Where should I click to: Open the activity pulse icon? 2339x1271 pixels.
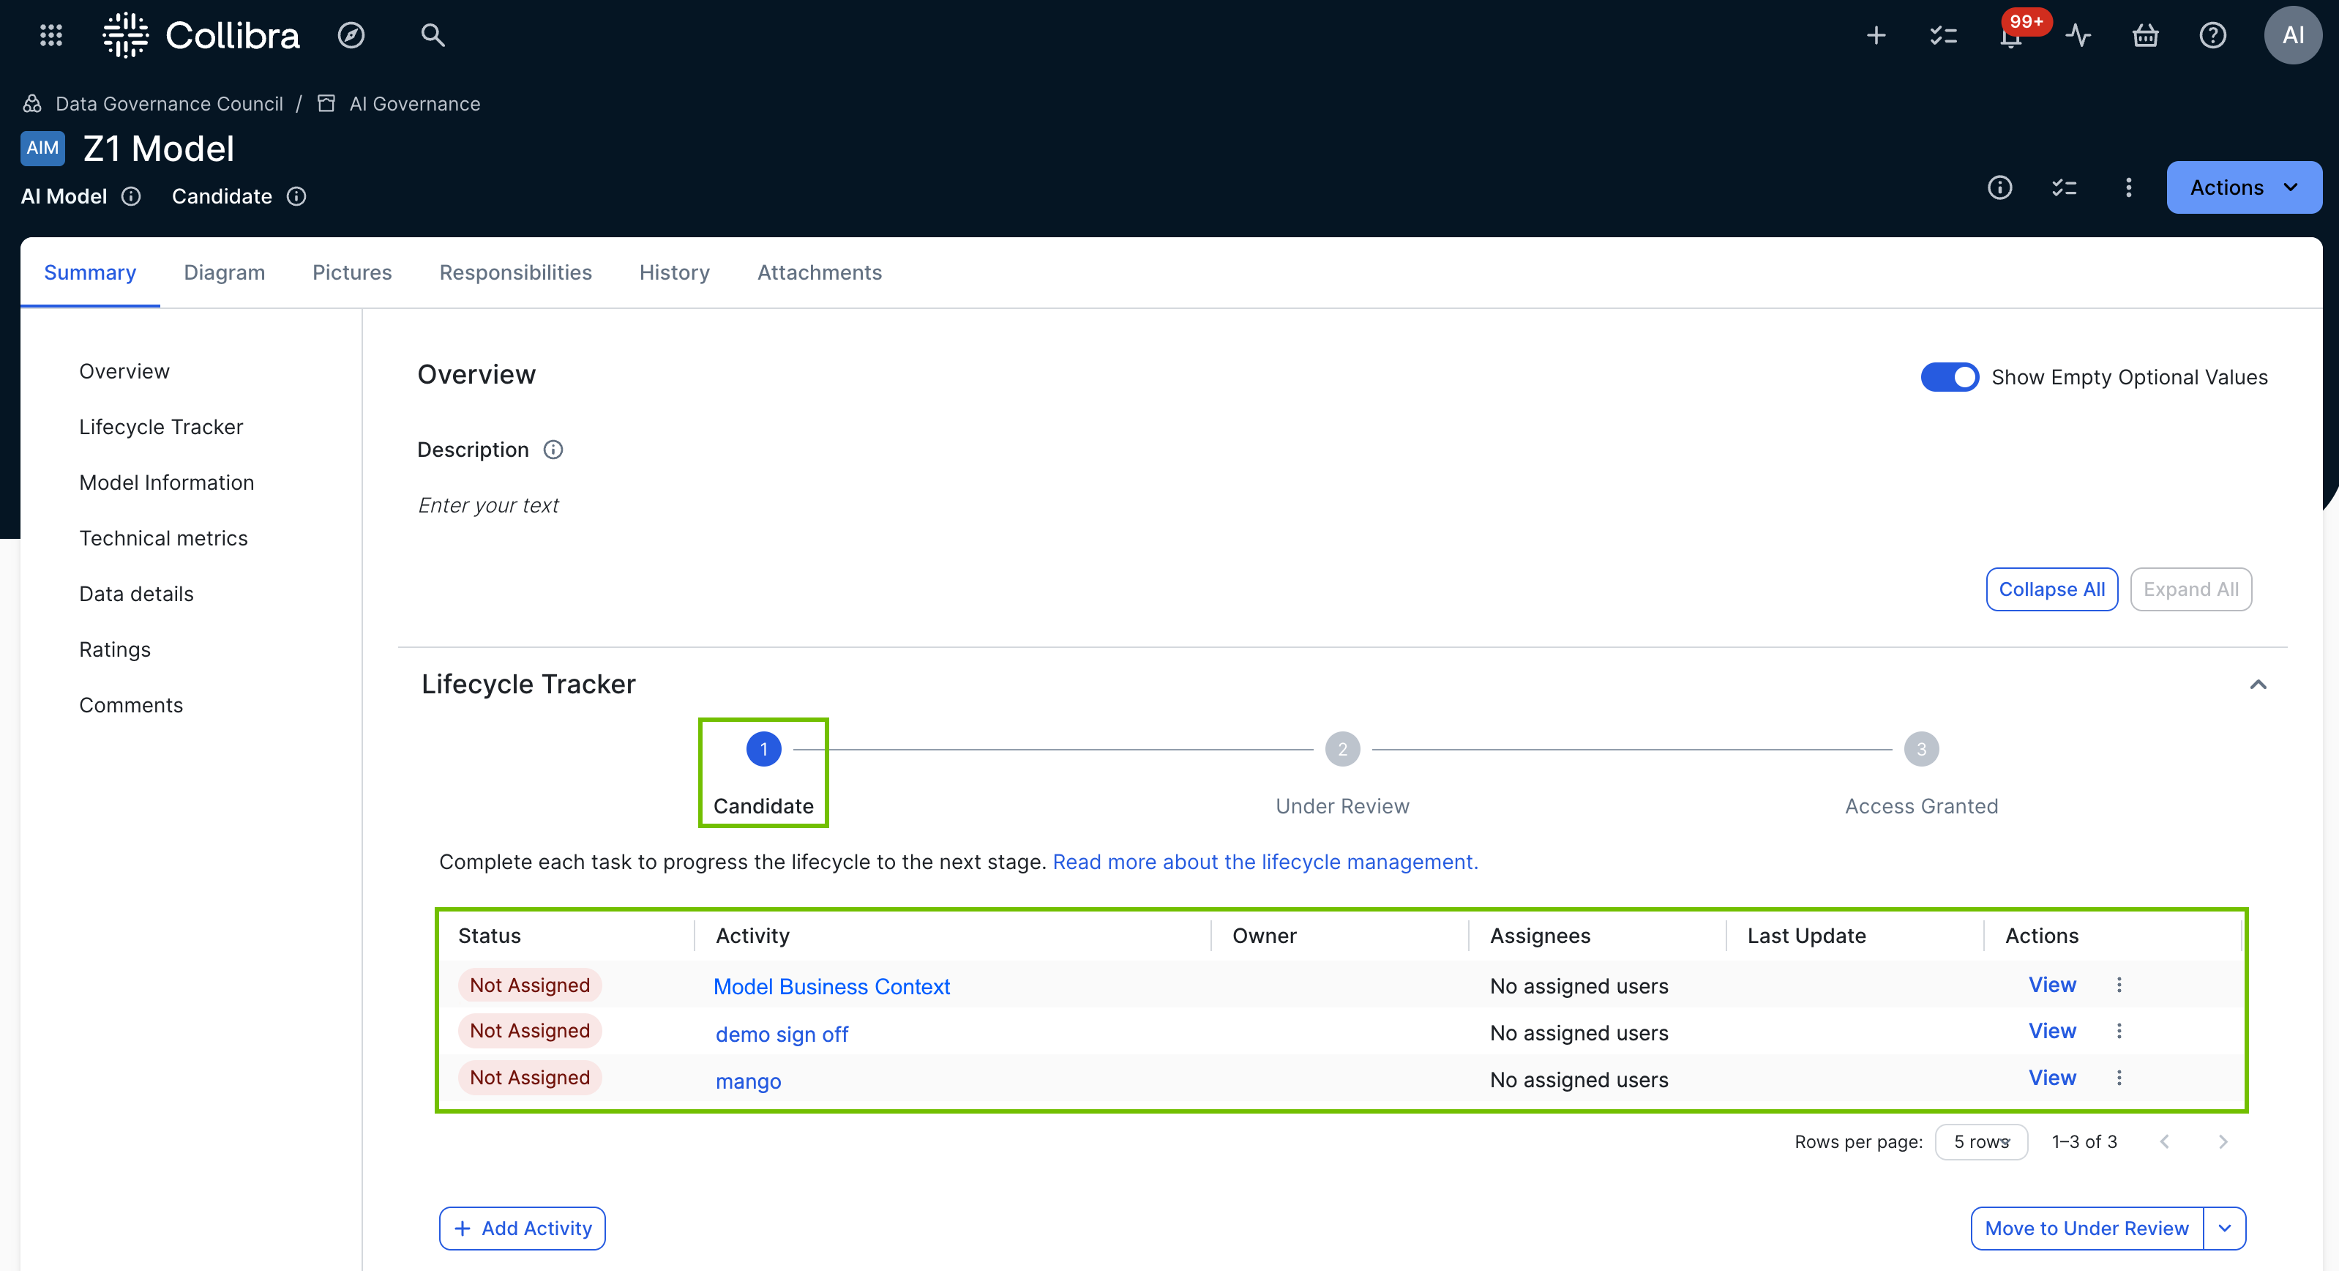click(2078, 35)
